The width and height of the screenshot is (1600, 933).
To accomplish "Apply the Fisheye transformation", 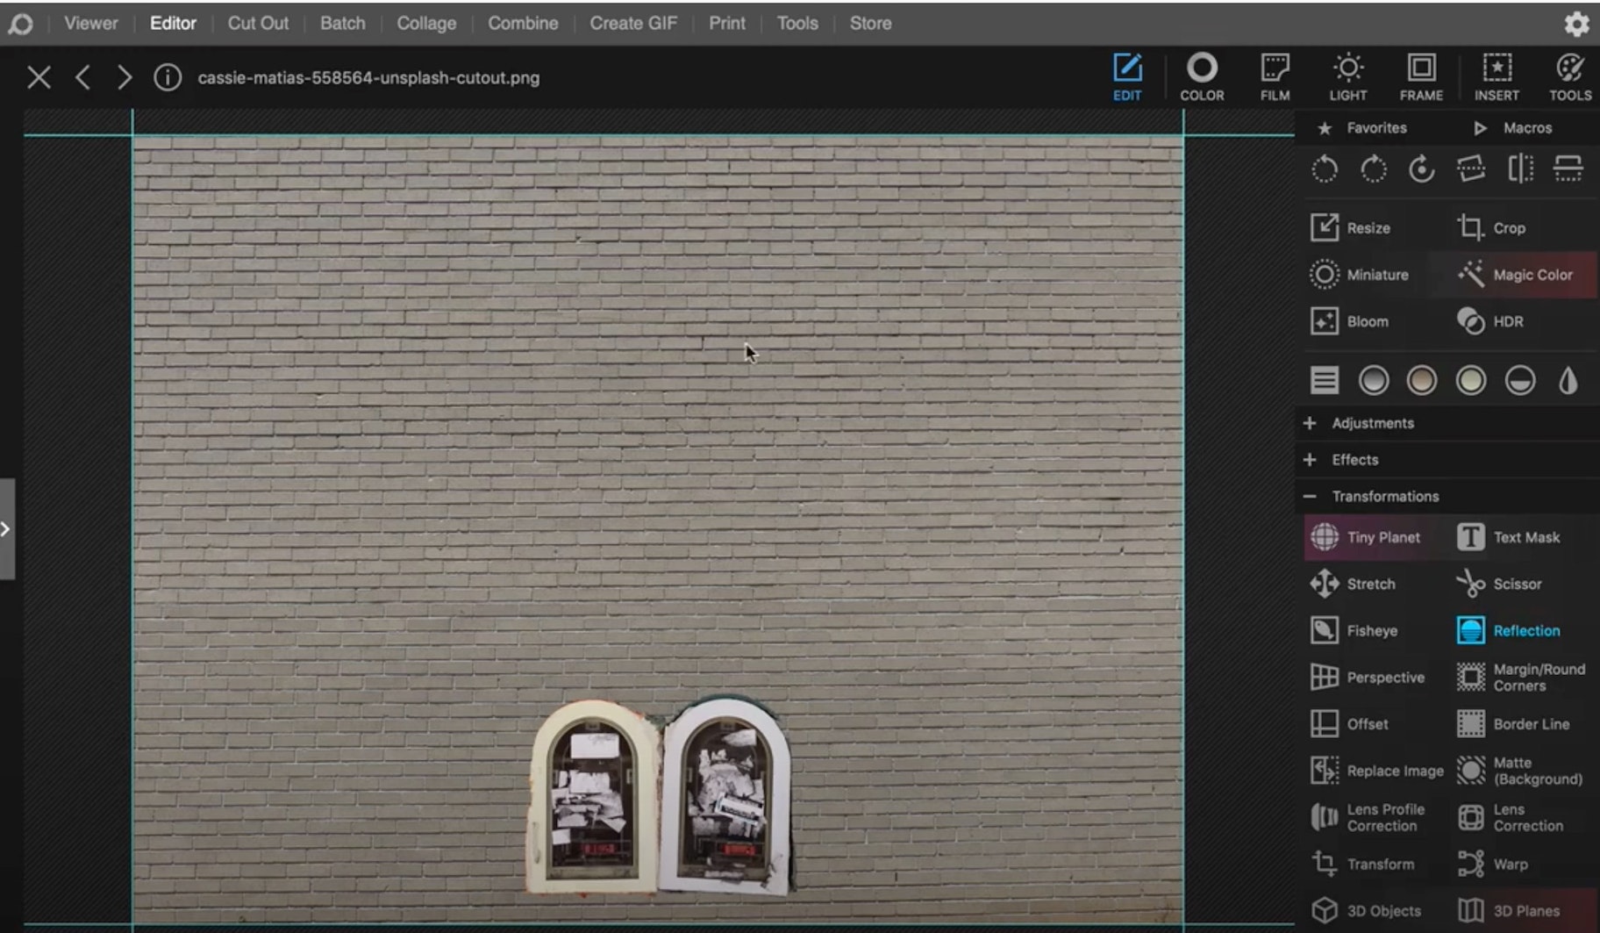I will [x=1355, y=630].
